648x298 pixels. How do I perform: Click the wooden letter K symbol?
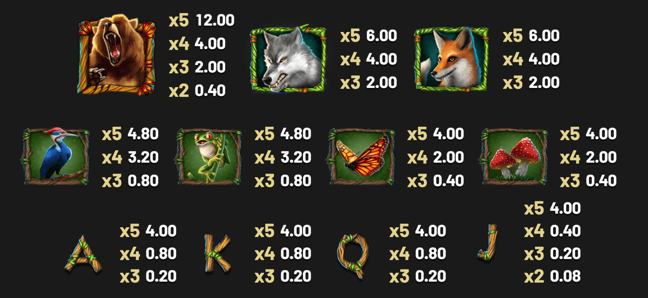[217, 253]
